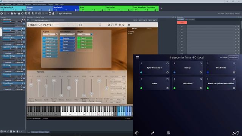Select Player 1 in the green Player list

[x=85, y=38]
